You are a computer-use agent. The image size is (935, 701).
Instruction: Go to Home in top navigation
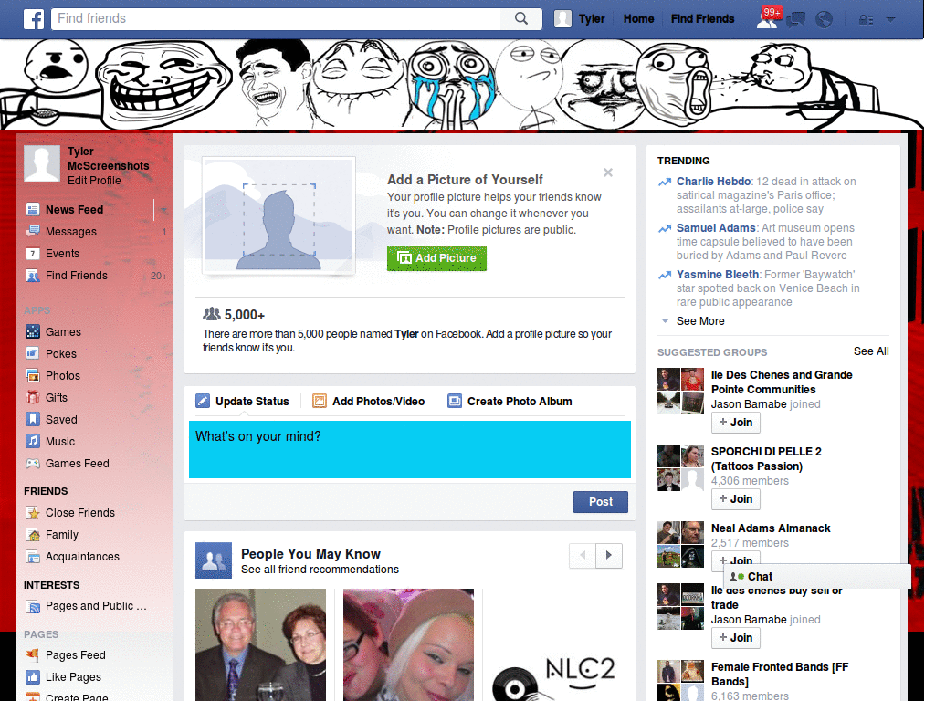pos(638,19)
